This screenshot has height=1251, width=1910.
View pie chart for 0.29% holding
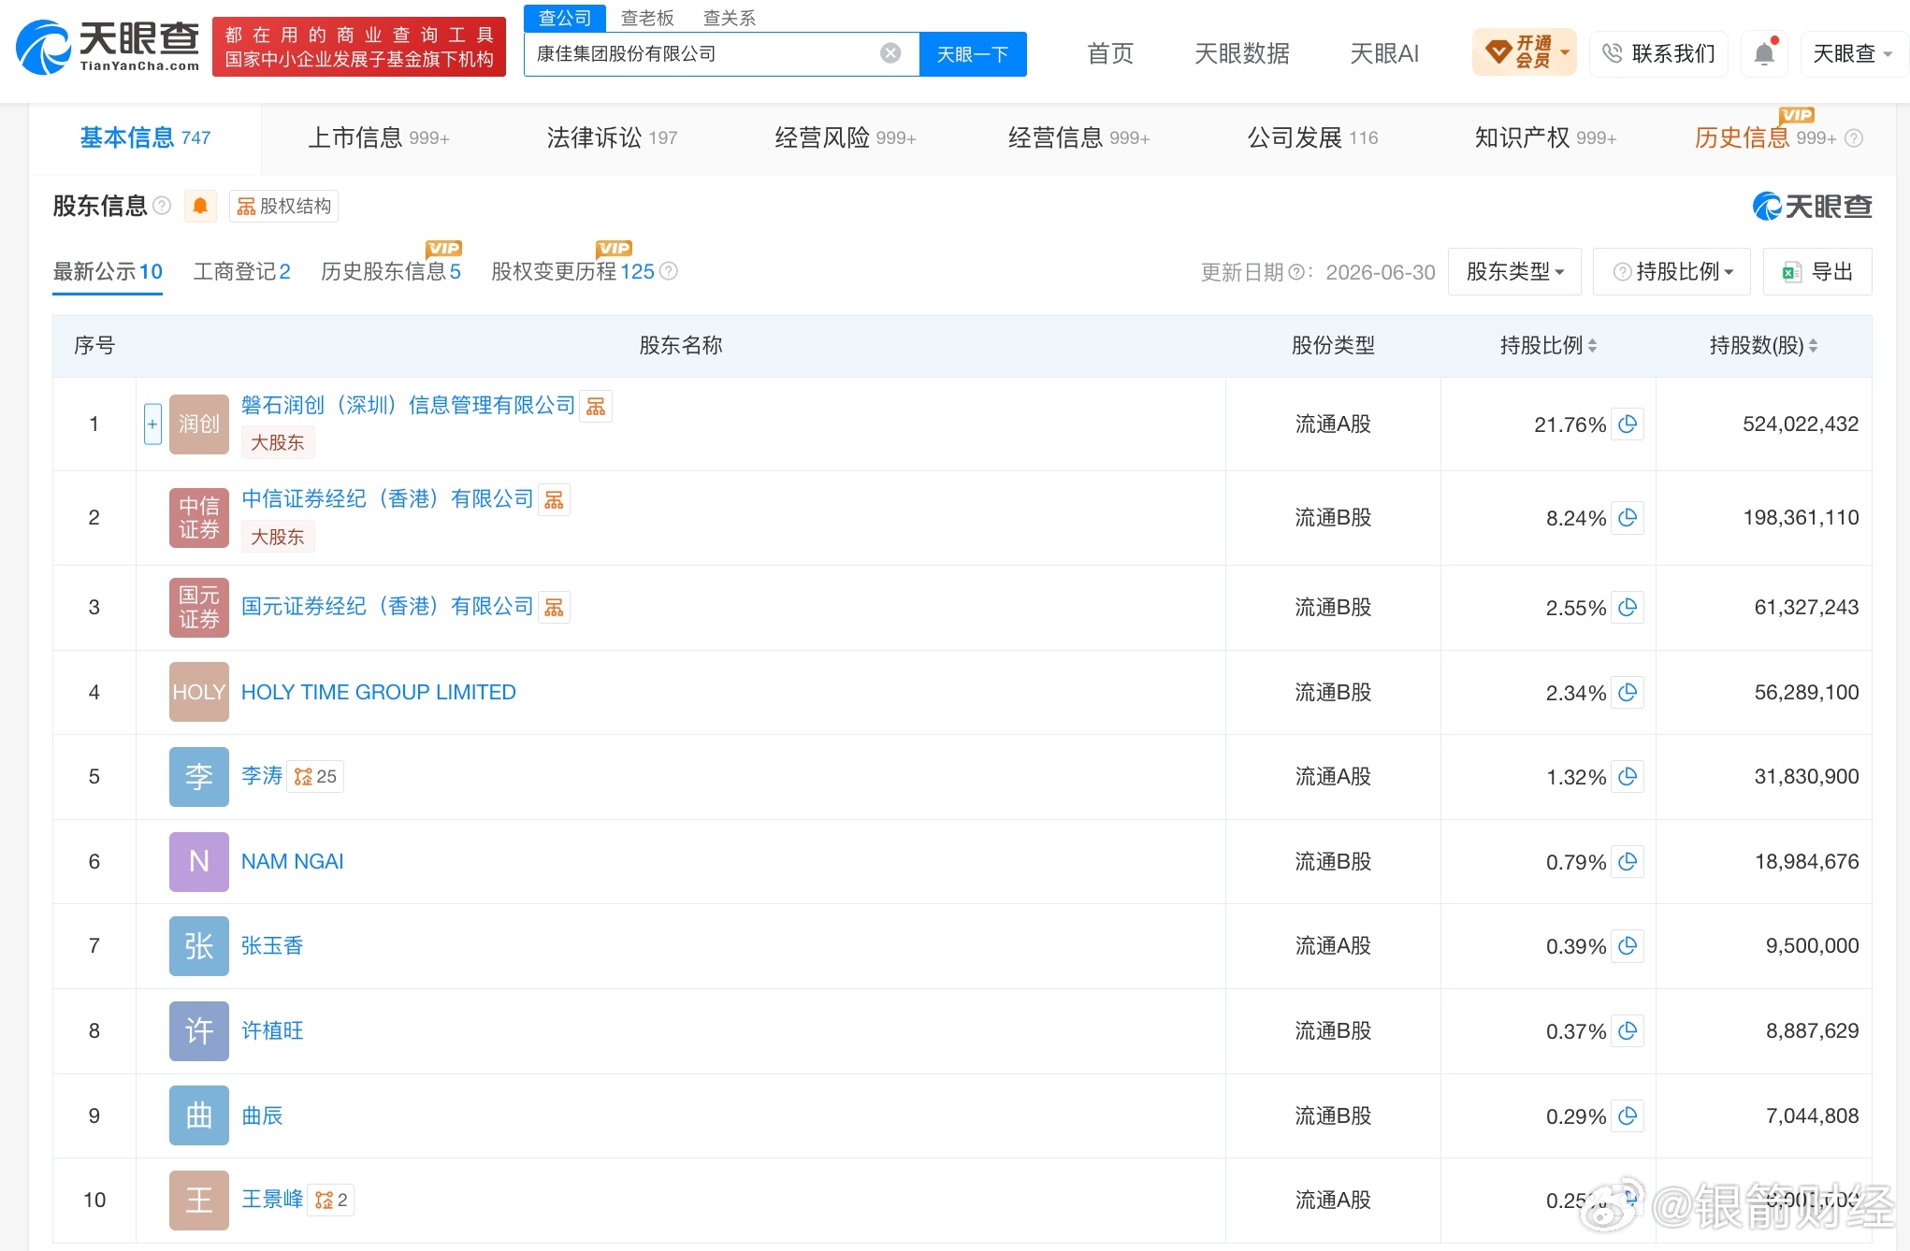coord(1628,1116)
